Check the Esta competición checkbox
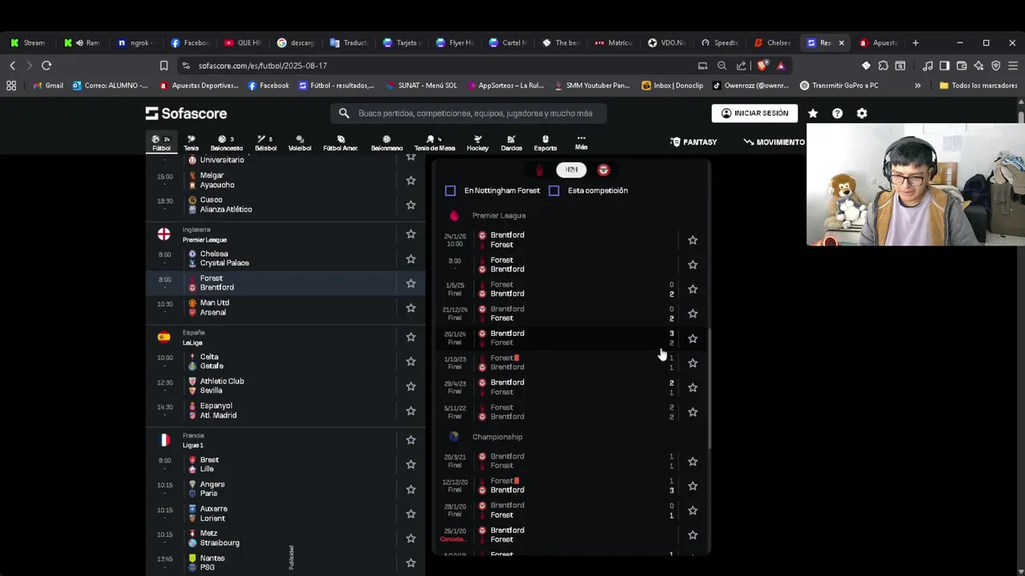 click(x=554, y=190)
